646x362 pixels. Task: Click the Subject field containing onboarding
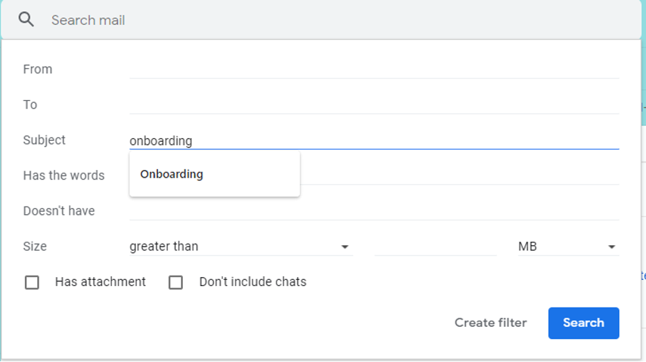(374, 141)
